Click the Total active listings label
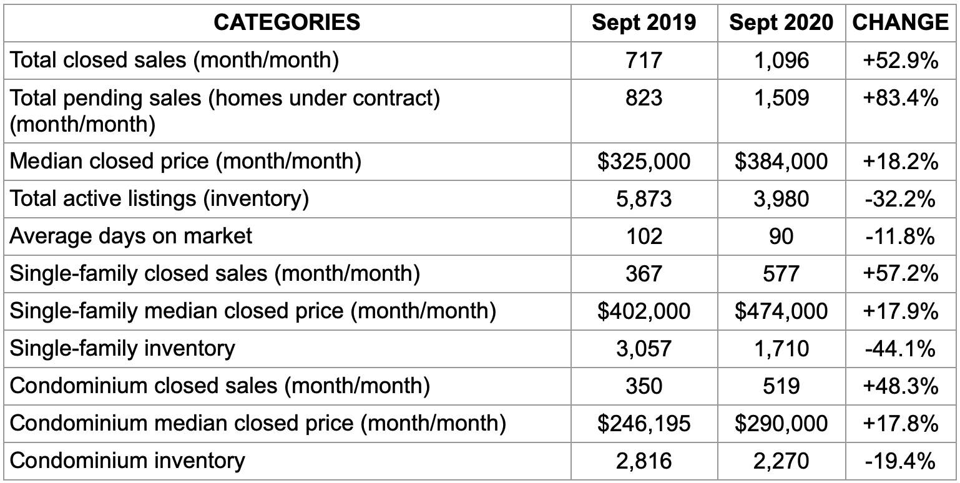Image resolution: width=960 pixels, height=483 pixels. click(159, 198)
